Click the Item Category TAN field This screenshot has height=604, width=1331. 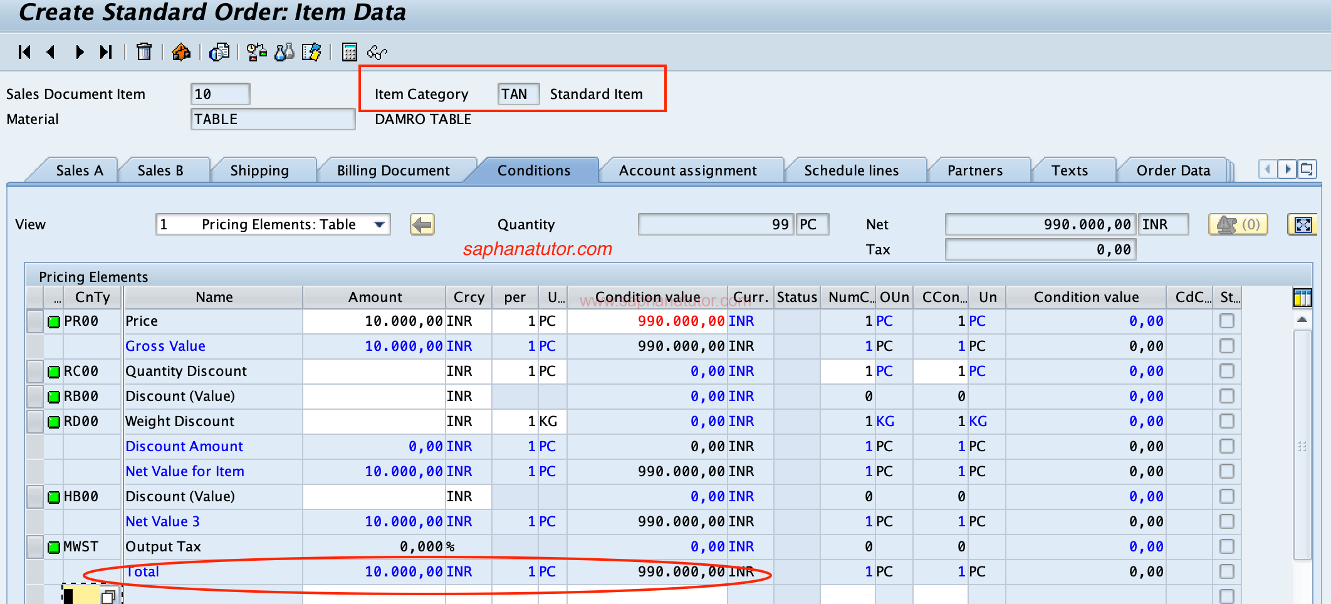[518, 94]
